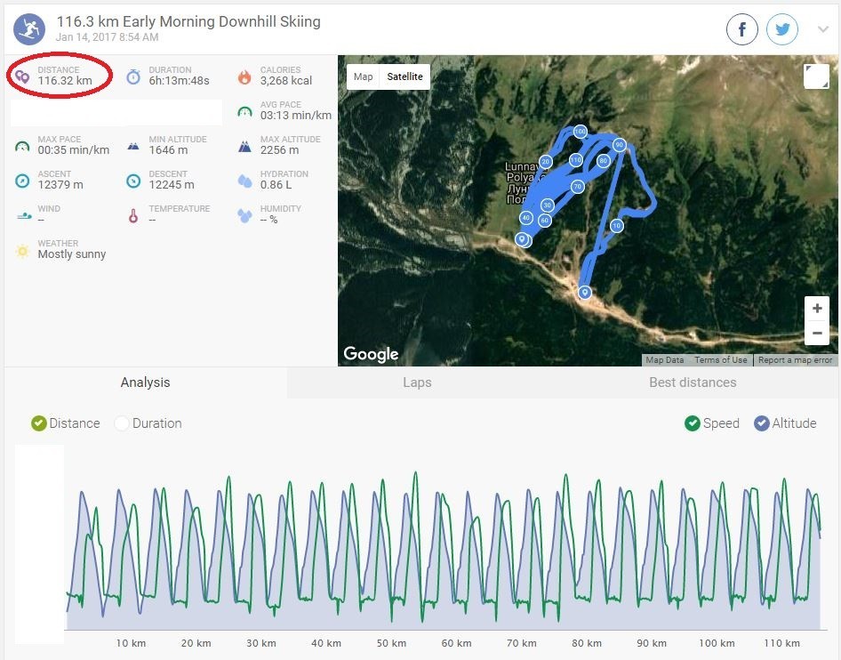
Task: Click the 100 km route marker
Action: 580,132
